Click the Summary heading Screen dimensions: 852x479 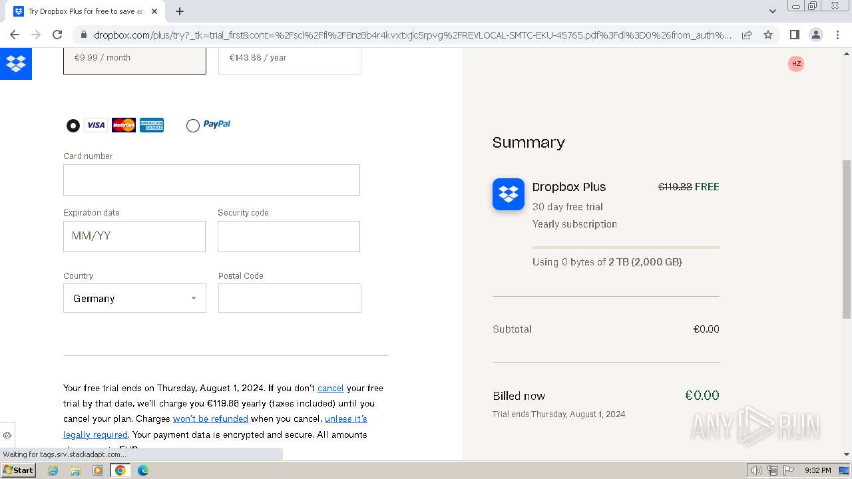pyautogui.click(x=529, y=142)
